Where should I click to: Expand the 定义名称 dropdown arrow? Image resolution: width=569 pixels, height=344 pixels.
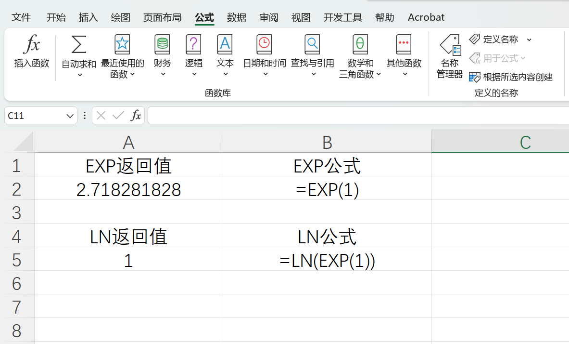(x=529, y=40)
